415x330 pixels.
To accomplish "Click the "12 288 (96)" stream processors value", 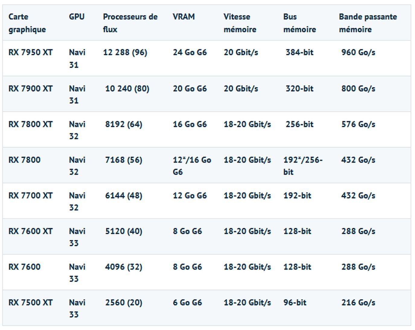I will [125, 53].
